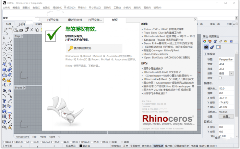Switch to the 打开文件 tab in dialog
This screenshot has width=240, height=149.
pos(53,20)
